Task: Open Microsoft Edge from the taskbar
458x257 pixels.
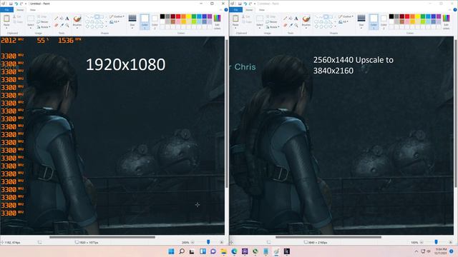Action: pyautogui.click(x=234, y=251)
